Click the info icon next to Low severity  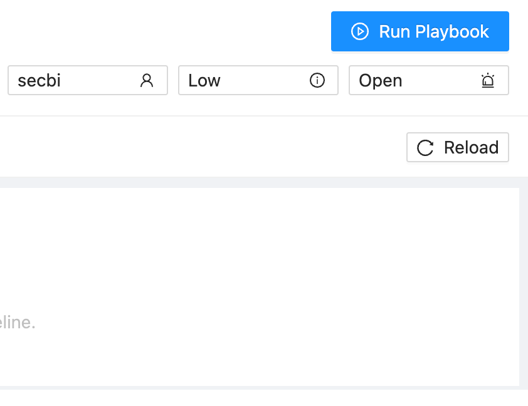pos(318,80)
